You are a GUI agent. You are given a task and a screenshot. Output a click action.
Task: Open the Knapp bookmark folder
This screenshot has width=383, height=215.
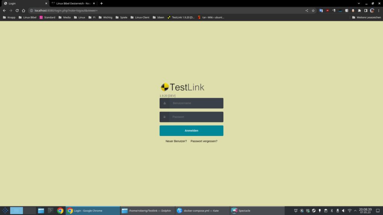(x=9, y=17)
